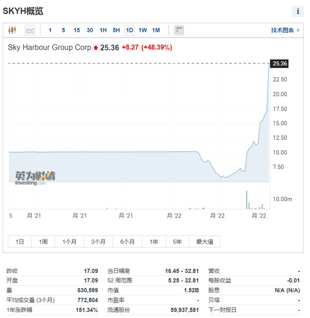Click the SKYH概览 heading
The image size is (310, 318).
tap(23, 11)
